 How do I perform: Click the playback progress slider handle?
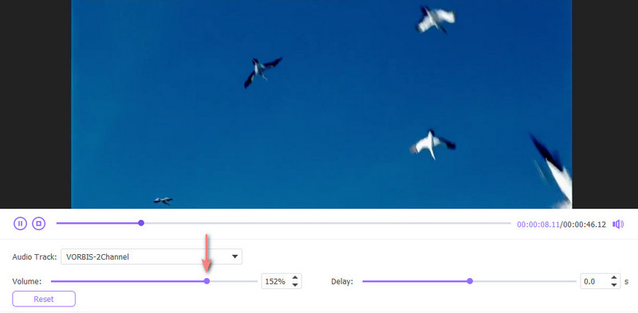click(x=141, y=223)
